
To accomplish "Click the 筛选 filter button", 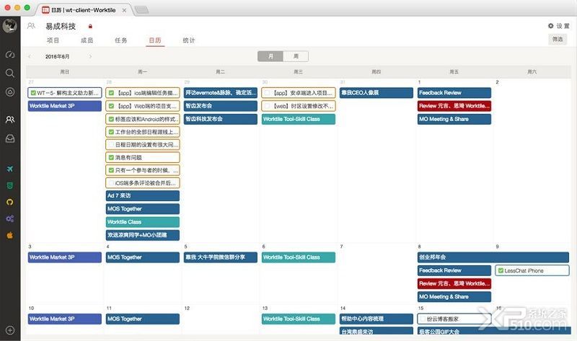I will click(558, 39).
